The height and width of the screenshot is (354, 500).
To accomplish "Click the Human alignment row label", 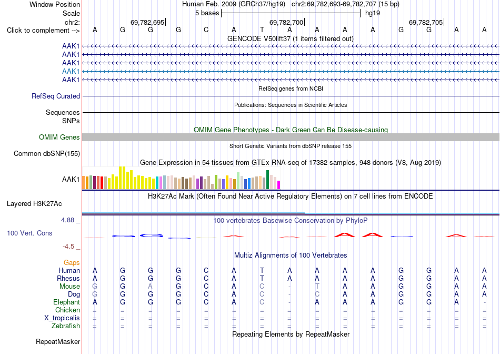I will [69, 270].
